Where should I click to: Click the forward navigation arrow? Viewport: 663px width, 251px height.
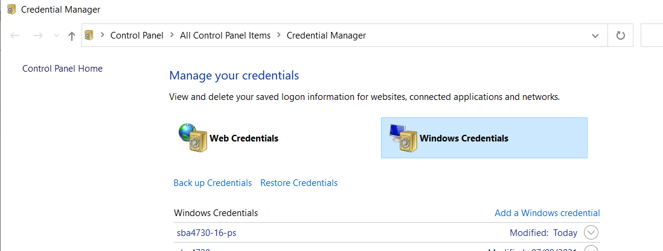tap(38, 36)
